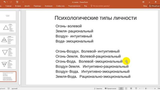The height and width of the screenshot is (90, 160).
Task: Click the Вход sign-in link
Action: [145, 6]
